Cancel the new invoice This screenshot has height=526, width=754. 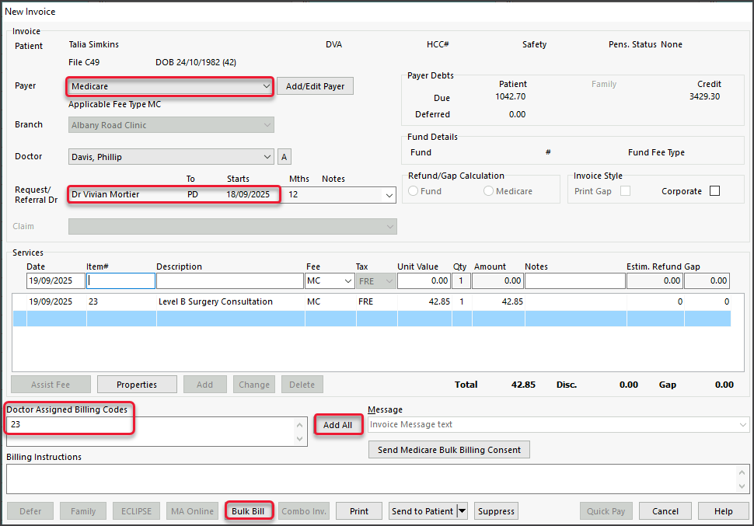point(665,511)
